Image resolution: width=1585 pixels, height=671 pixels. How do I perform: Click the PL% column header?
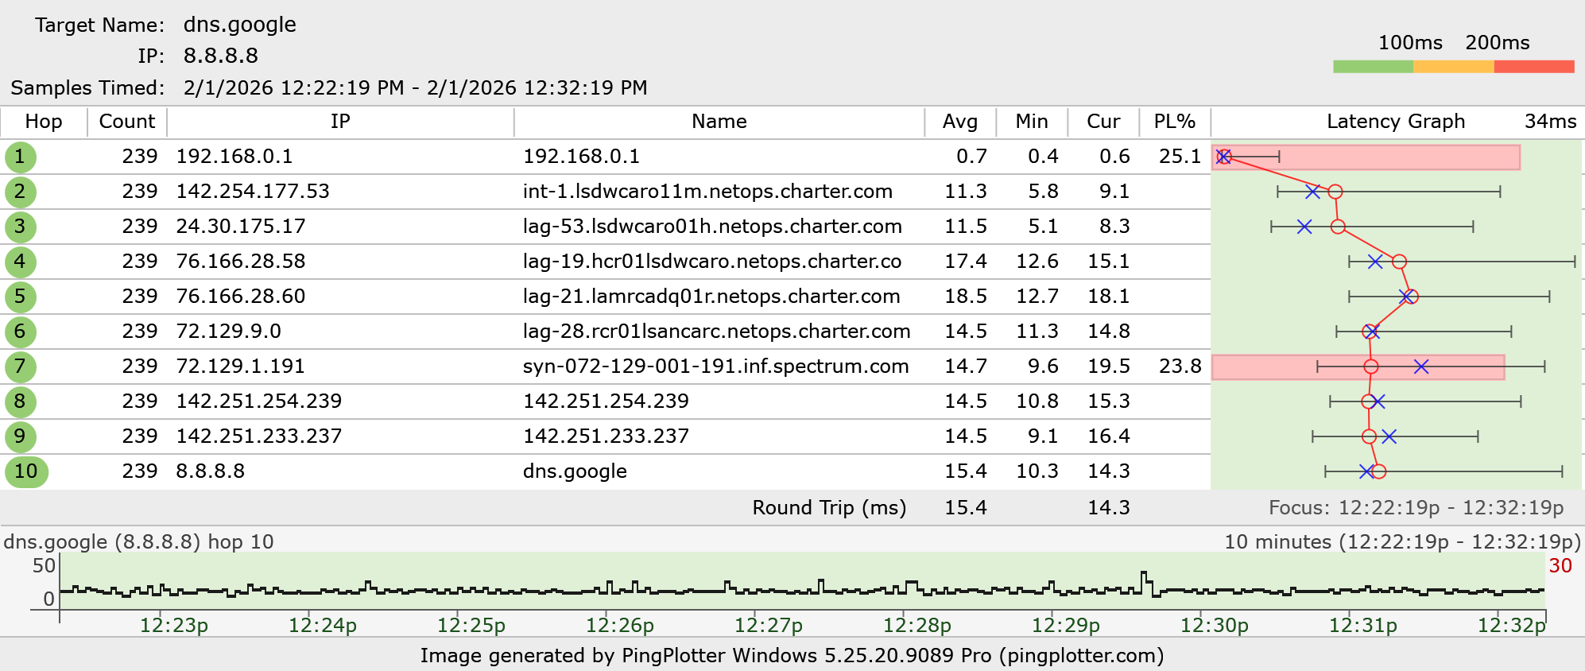tap(1174, 122)
